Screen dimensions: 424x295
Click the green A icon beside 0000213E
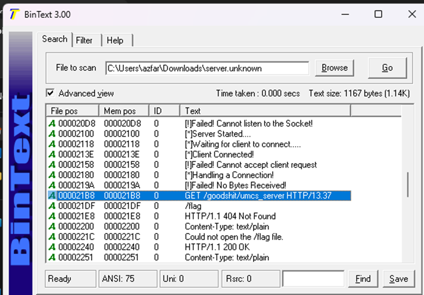tap(52, 155)
